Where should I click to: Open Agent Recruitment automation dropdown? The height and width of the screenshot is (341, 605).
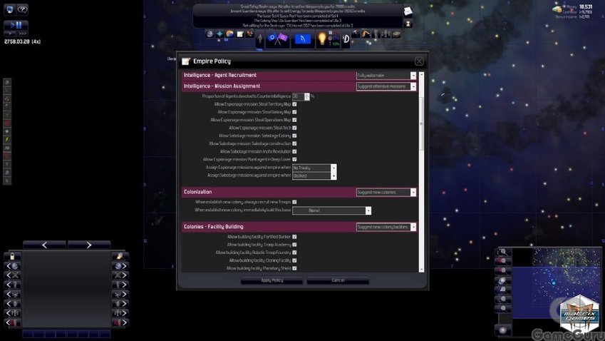click(386, 76)
